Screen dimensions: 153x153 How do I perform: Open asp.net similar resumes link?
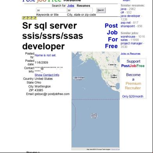coord(126,23)
